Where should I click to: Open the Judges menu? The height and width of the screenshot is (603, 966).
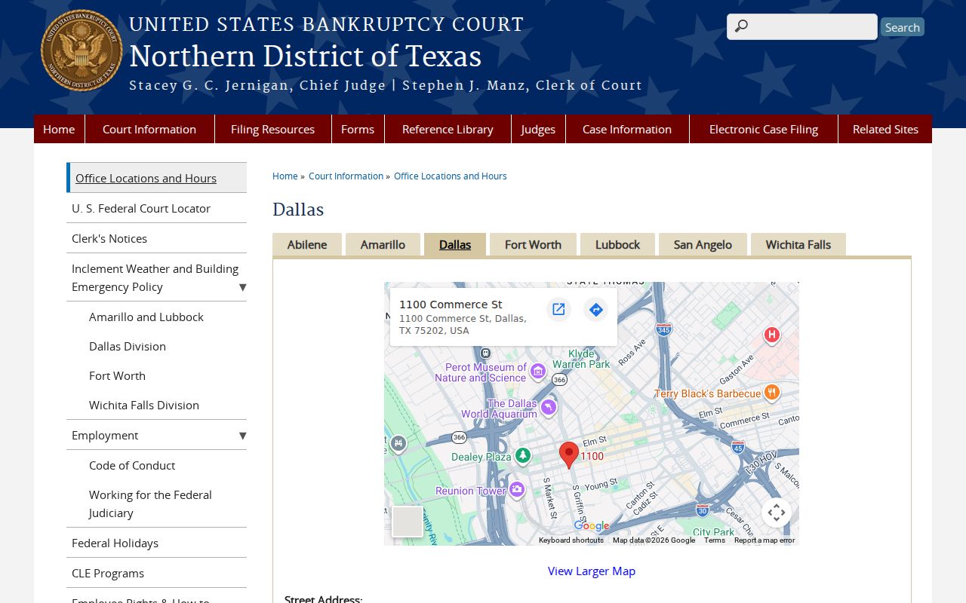pyautogui.click(x=538, y=129)
